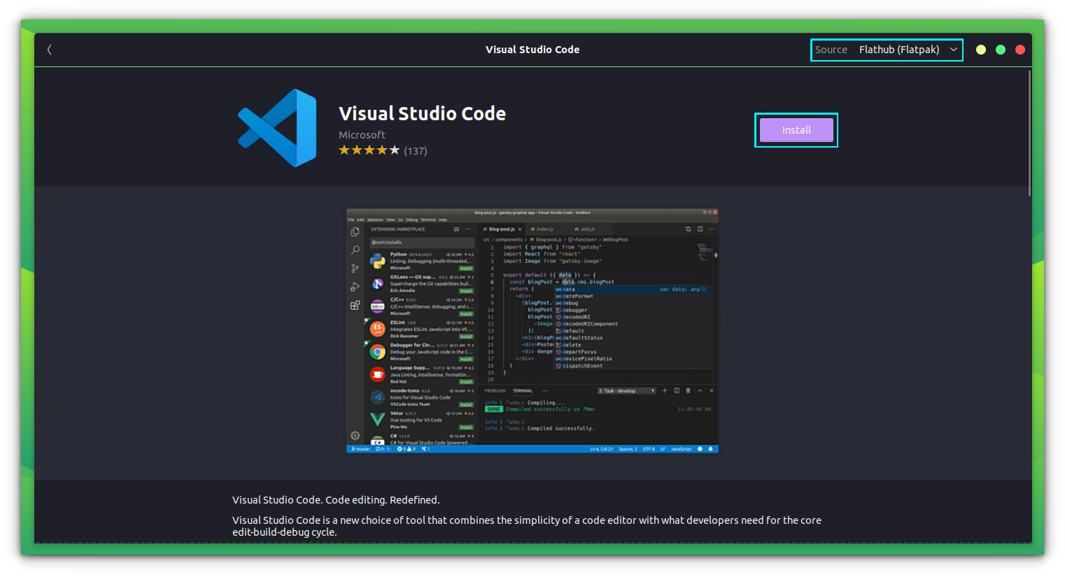The height and width of the screenshot is (577, 1065).
Task: Go back using the header back arrow
Action: [49, 50]
